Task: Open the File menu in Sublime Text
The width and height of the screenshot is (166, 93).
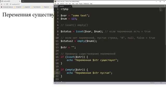Action: [55, 4]
